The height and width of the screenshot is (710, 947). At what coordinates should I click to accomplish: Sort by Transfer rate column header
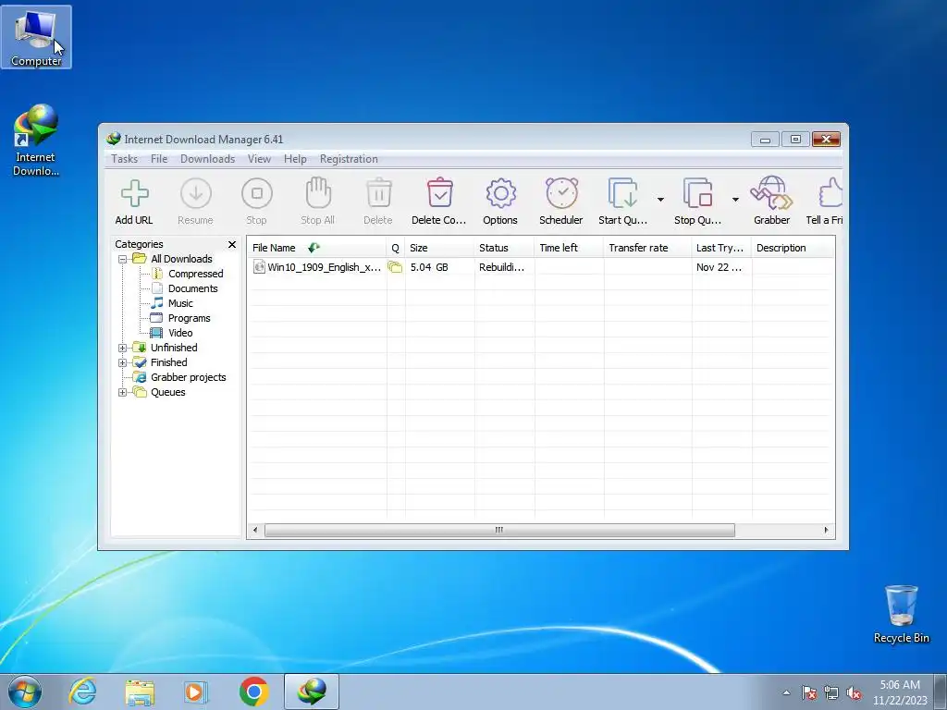648,248
